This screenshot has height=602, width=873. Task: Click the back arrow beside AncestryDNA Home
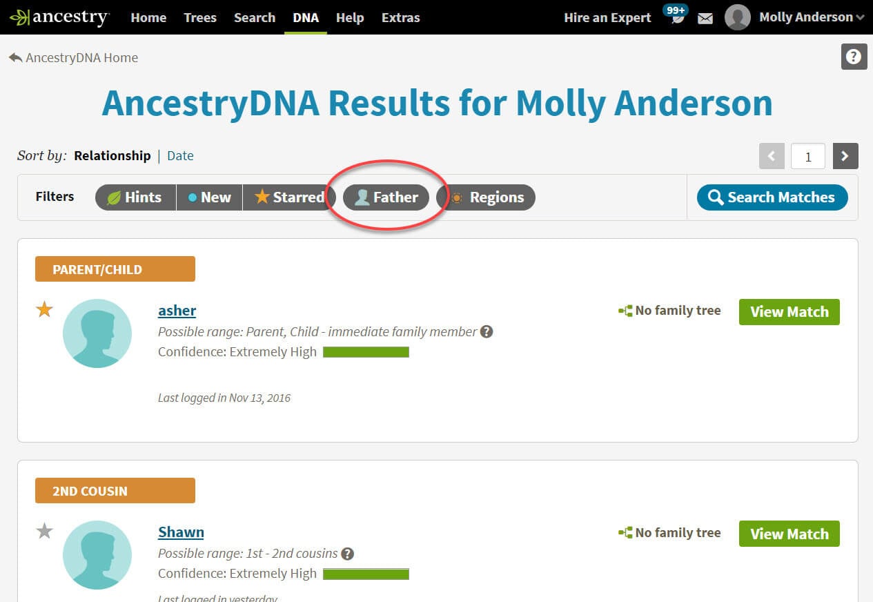(x=15, y=57)
